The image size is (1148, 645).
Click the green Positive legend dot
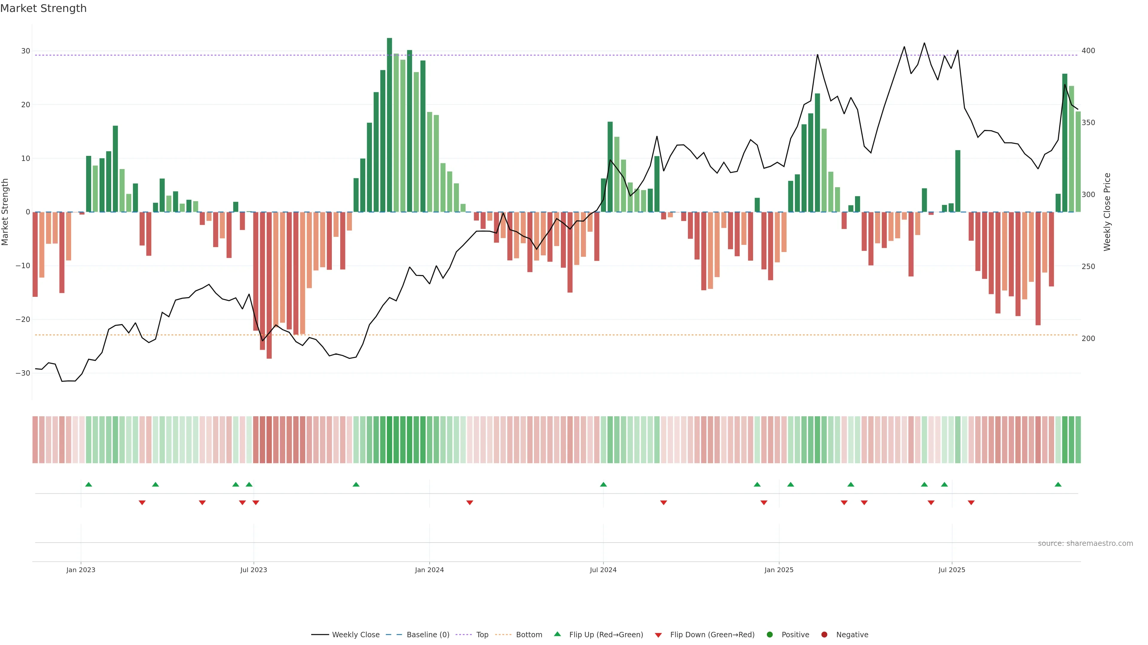pyautogui.click(x=770, y=635)
